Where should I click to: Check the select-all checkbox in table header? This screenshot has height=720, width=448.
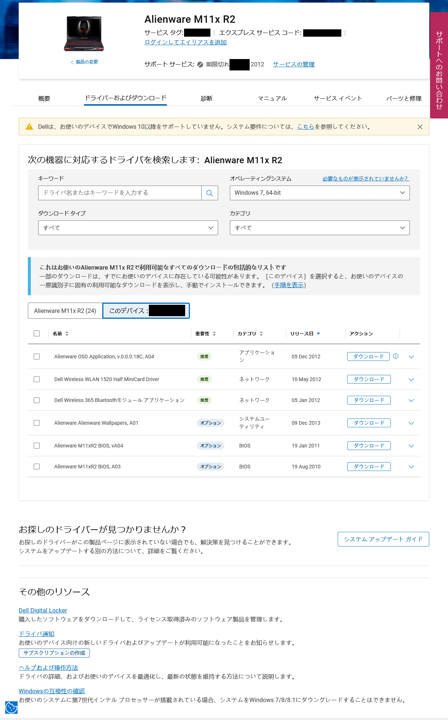coord(37,333)
